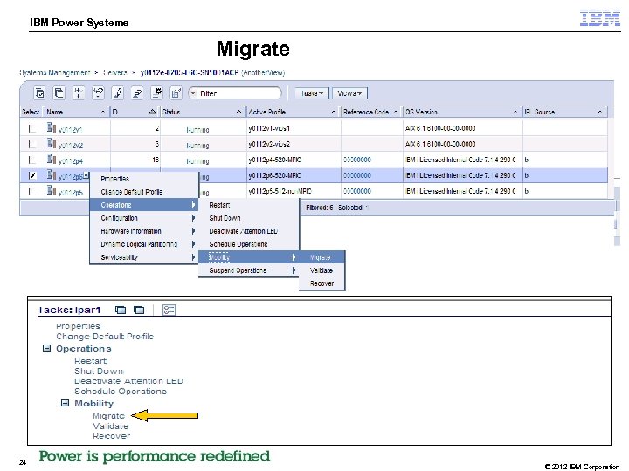
Task: Choose Deactivate Attention LED in submenu
Action: pos(249,231)
